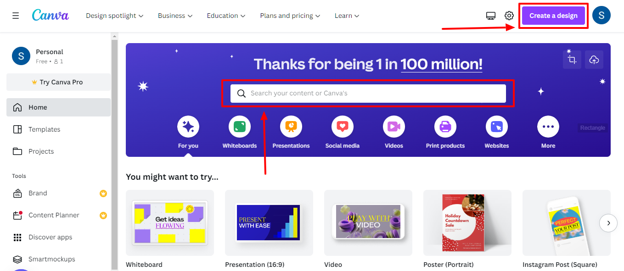624x271 pixels.
Task: Click the search magnifier icon
Action: click(242, 94)
